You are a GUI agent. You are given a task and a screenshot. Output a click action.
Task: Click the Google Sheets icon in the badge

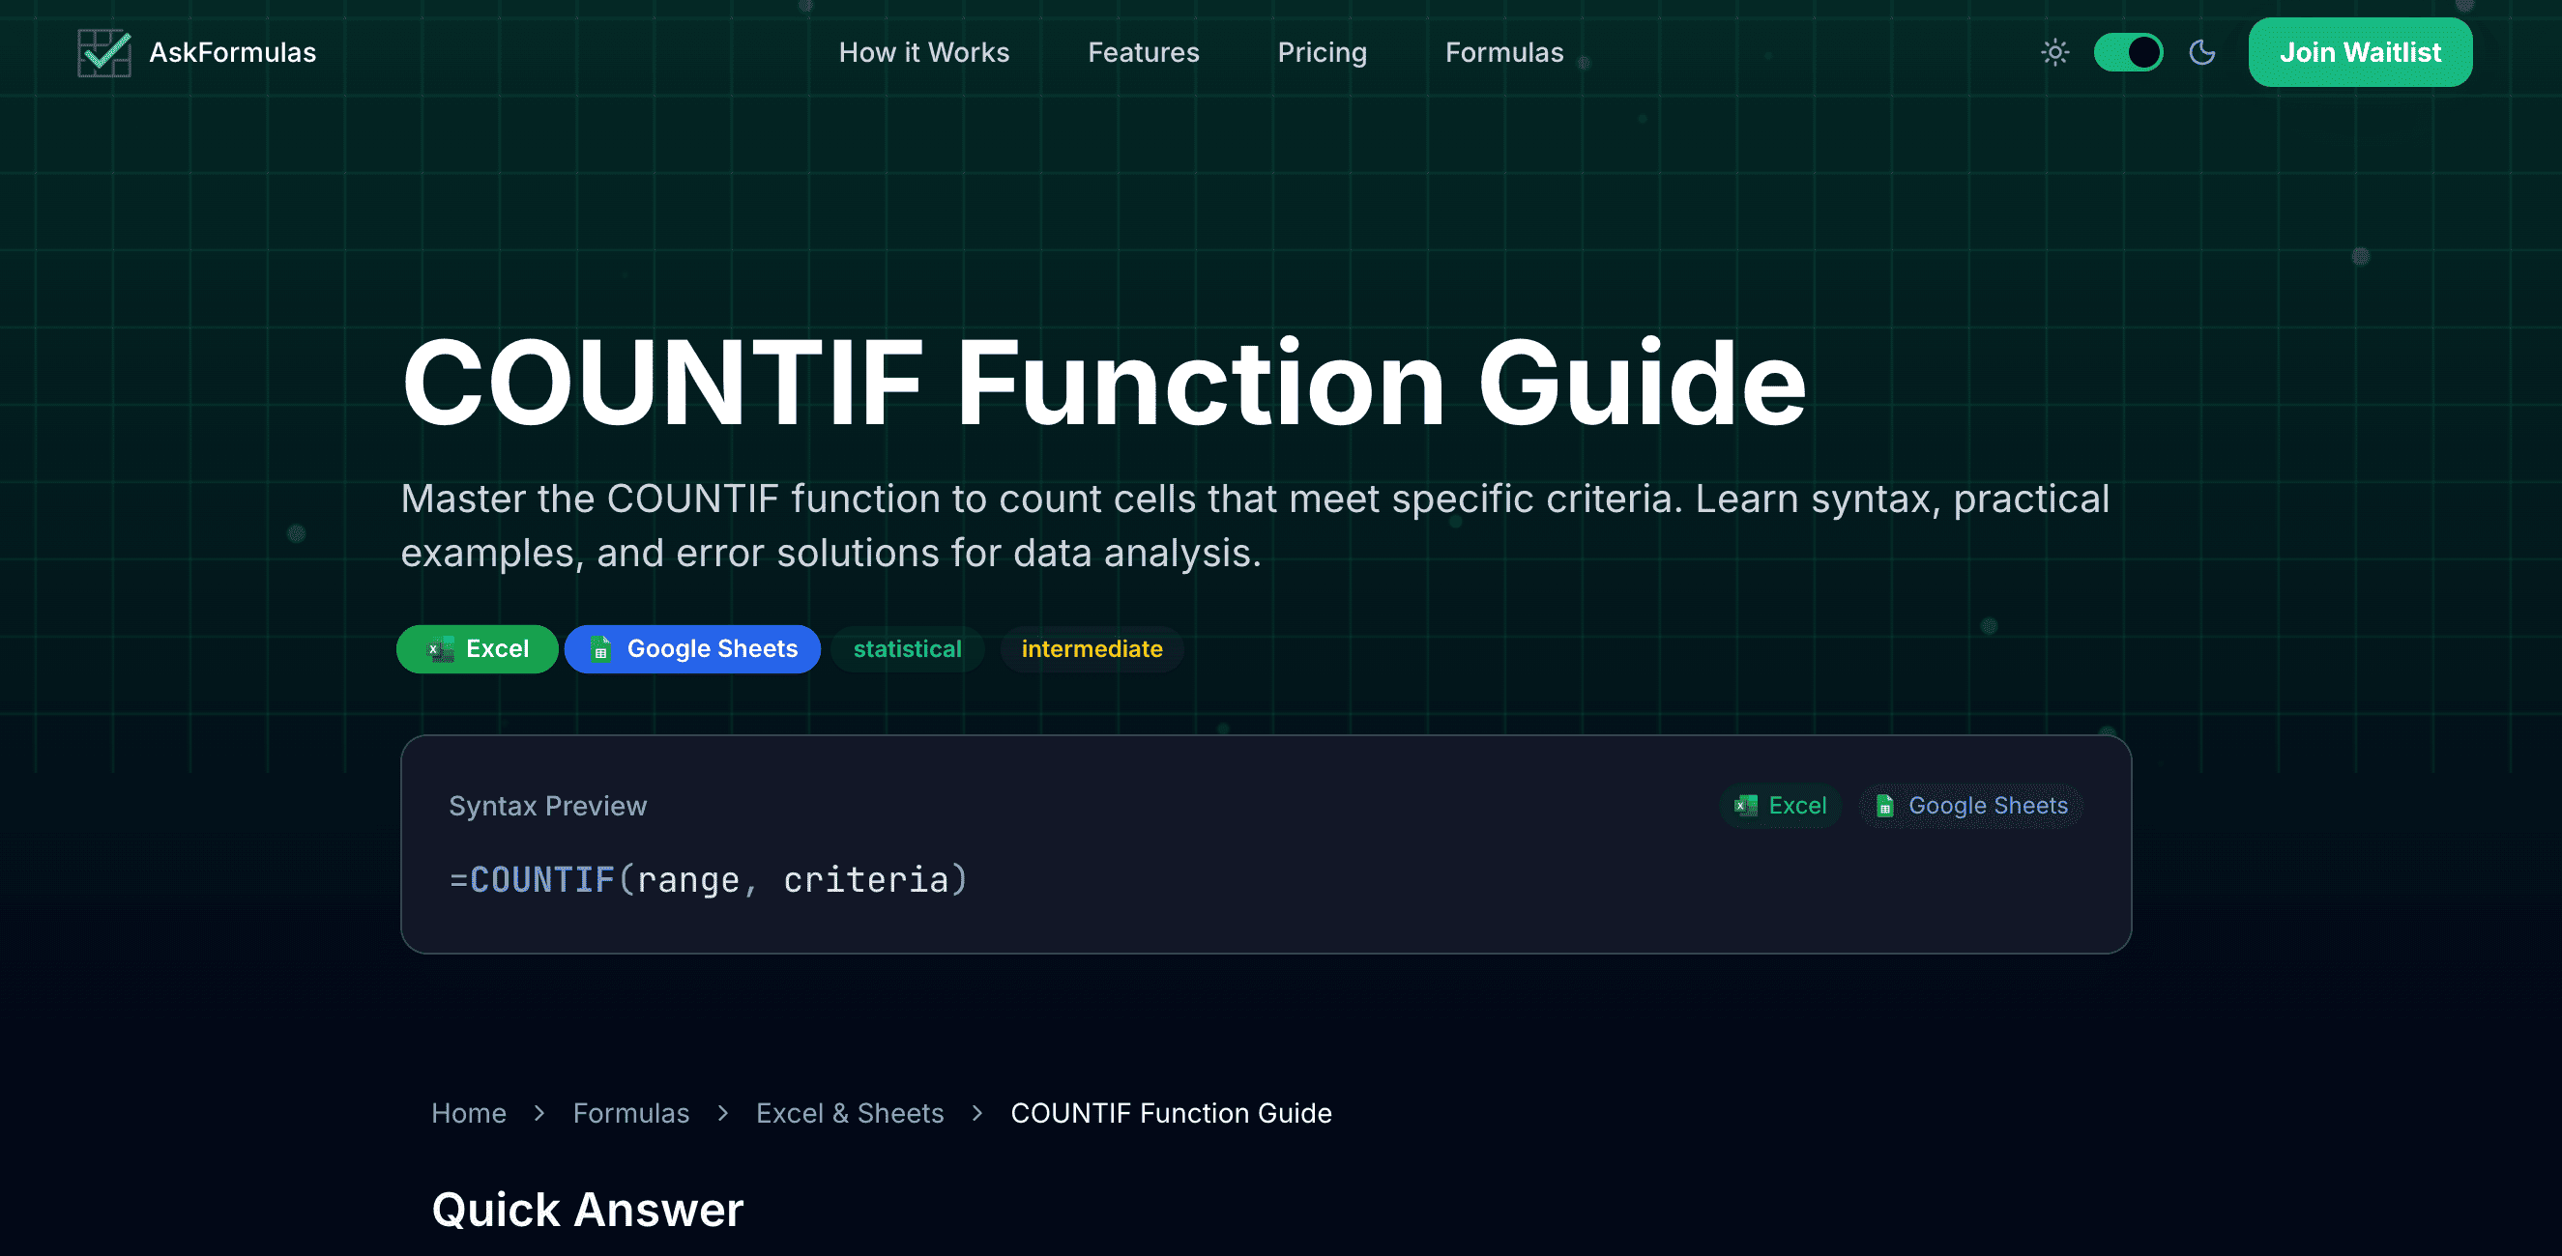pos(600,649)
